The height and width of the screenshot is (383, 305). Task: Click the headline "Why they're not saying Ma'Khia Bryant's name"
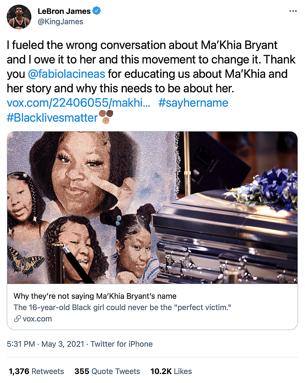(x=95, y=296)
